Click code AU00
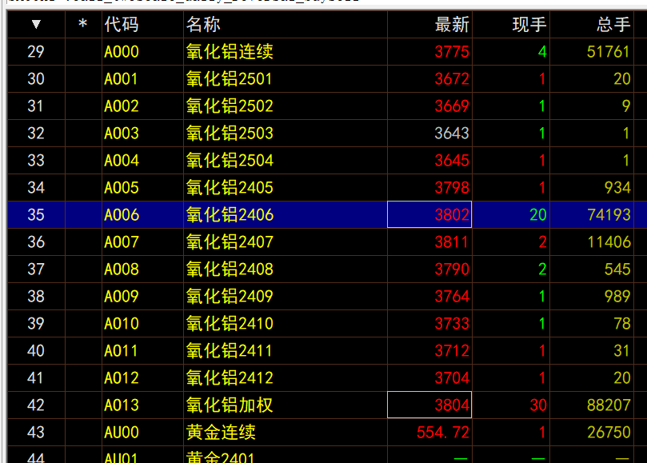This screenshot has width=647, height=463. pyautogui.click(x=122, y=433)
